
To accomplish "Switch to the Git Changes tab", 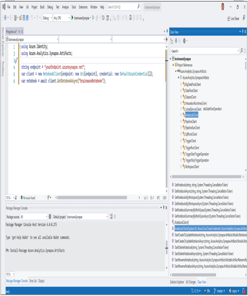I will (191, 282).
